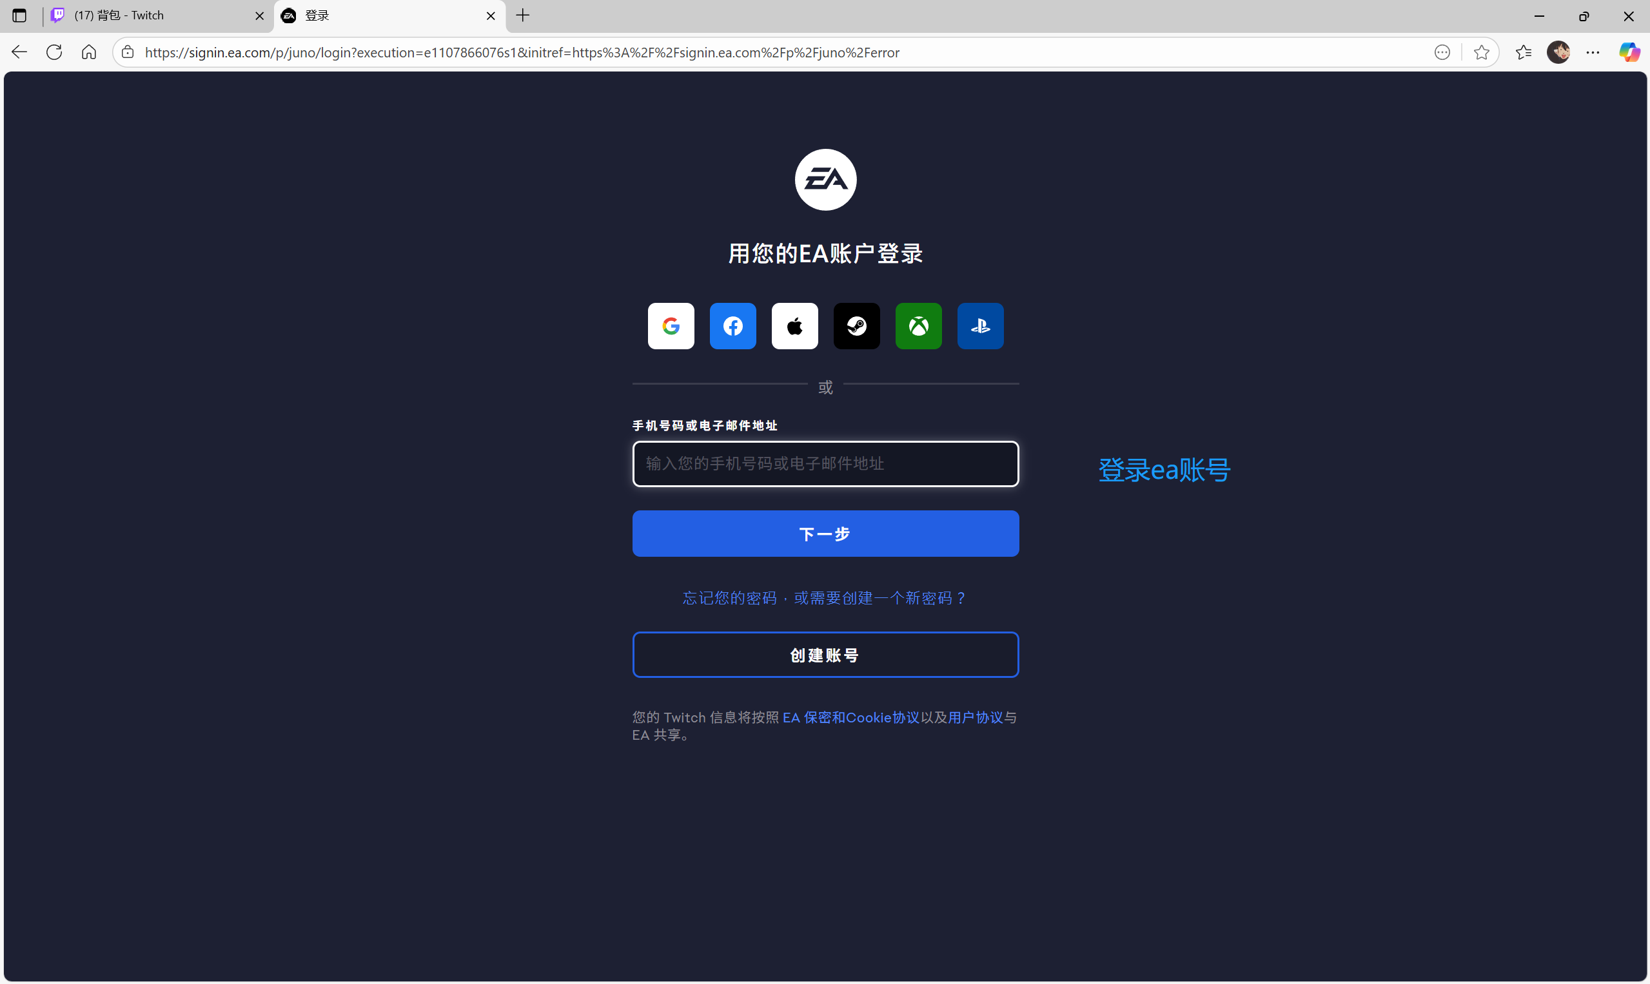The image size is (1650, 984).
Task: Restore down the browser window
Action: pyautogui.click(x=1584, y=16)
